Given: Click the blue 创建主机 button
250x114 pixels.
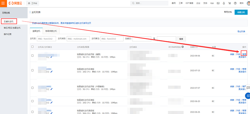Looking at the screenshot, I should point(241,12).
